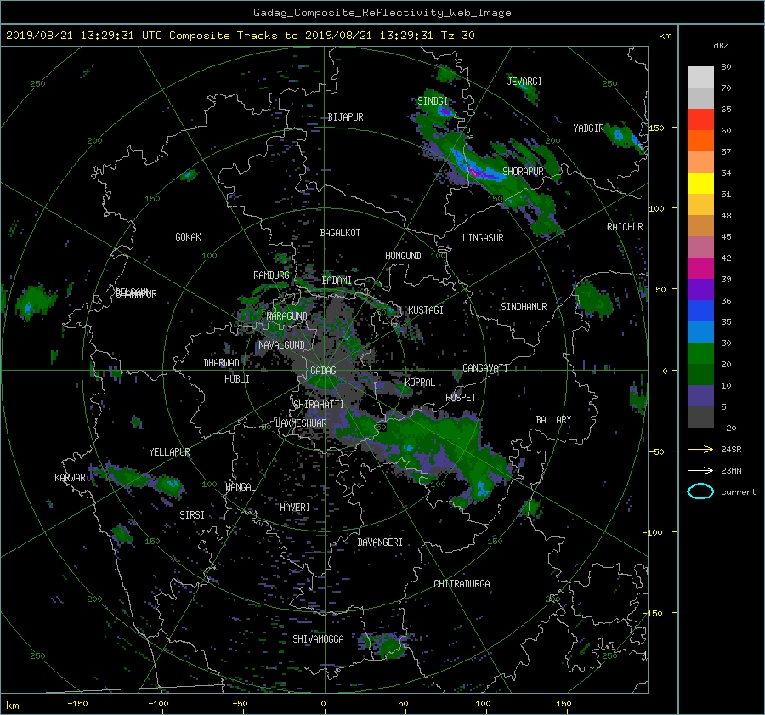765x715 pixels.
Task: Select the SHORAPUR label
Action: [x=523, y=171]
